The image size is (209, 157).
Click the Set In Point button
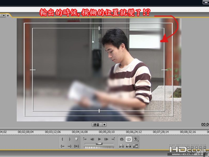pos(62,139)
